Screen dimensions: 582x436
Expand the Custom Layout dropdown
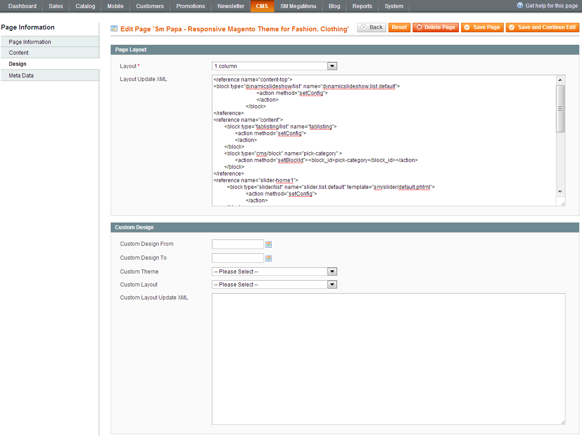(274, 285)
